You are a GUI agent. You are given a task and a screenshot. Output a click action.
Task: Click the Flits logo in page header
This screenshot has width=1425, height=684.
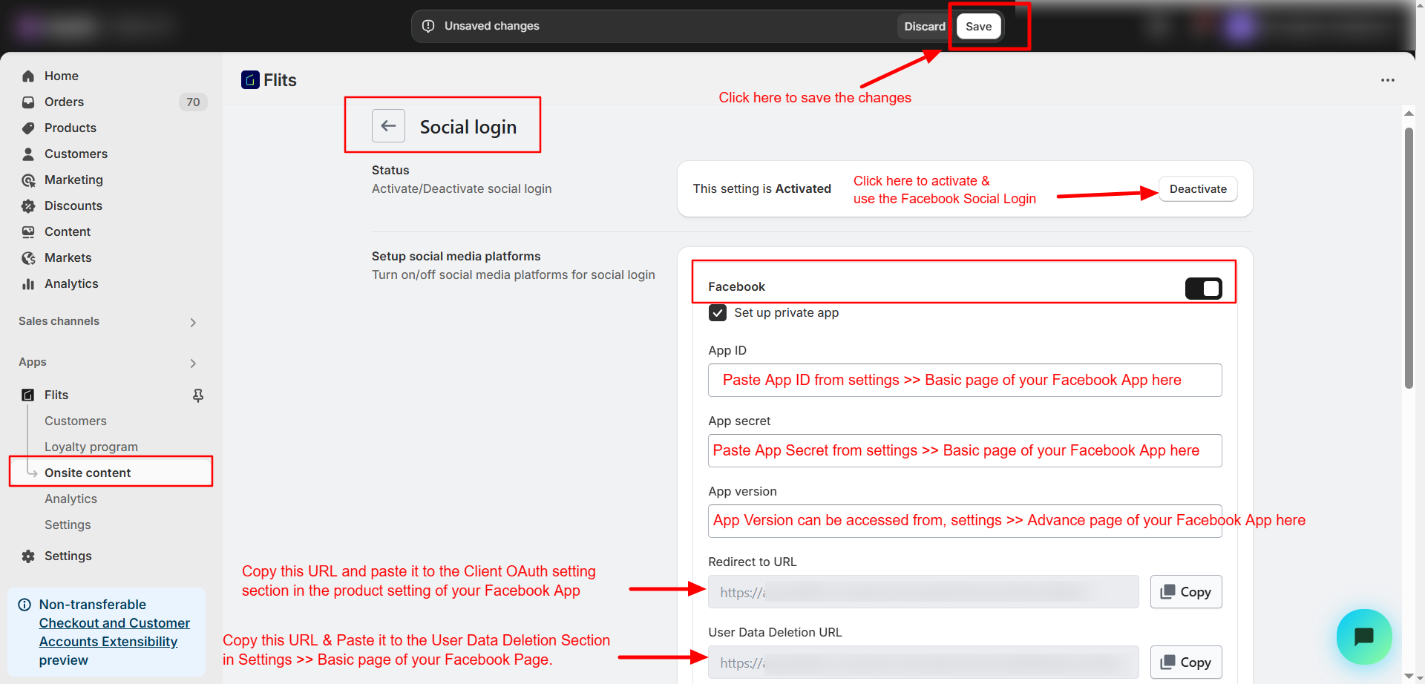[x=250, y=79]
